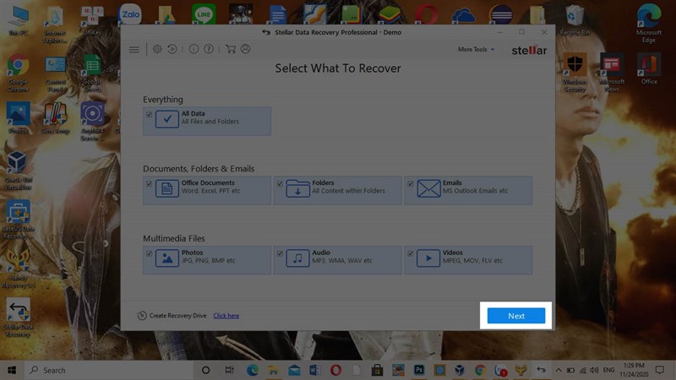This screenshot has height=380, width=676.
Task: Toggle the Videos checkbox
Action: [x=411, y=254]
